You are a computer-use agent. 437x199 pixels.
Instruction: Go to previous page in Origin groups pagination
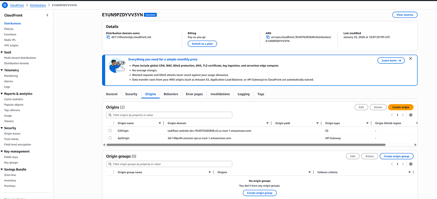[x=392, y=164]
